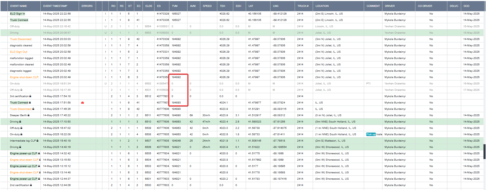Click lock icon beside Truck Connect 17:51:58
The image size is (488, 190).
[x=30, y=103]
